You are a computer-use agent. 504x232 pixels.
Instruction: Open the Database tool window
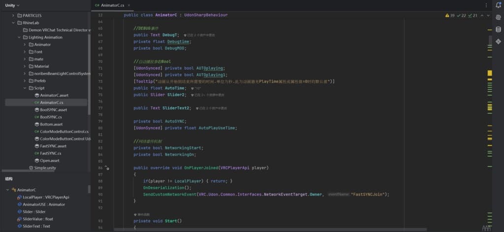tap(498, 30)
